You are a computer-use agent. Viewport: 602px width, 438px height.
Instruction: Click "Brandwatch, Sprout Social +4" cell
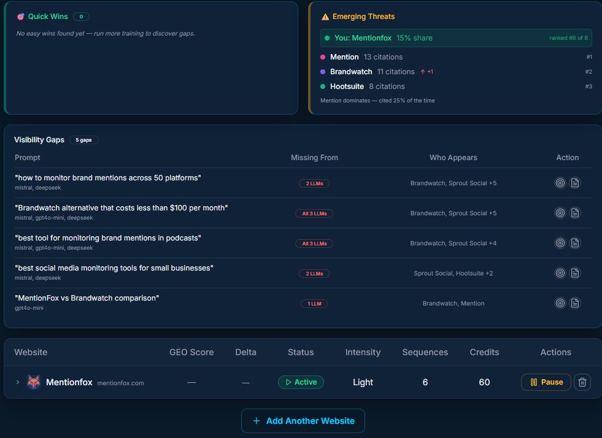point(453,244)
